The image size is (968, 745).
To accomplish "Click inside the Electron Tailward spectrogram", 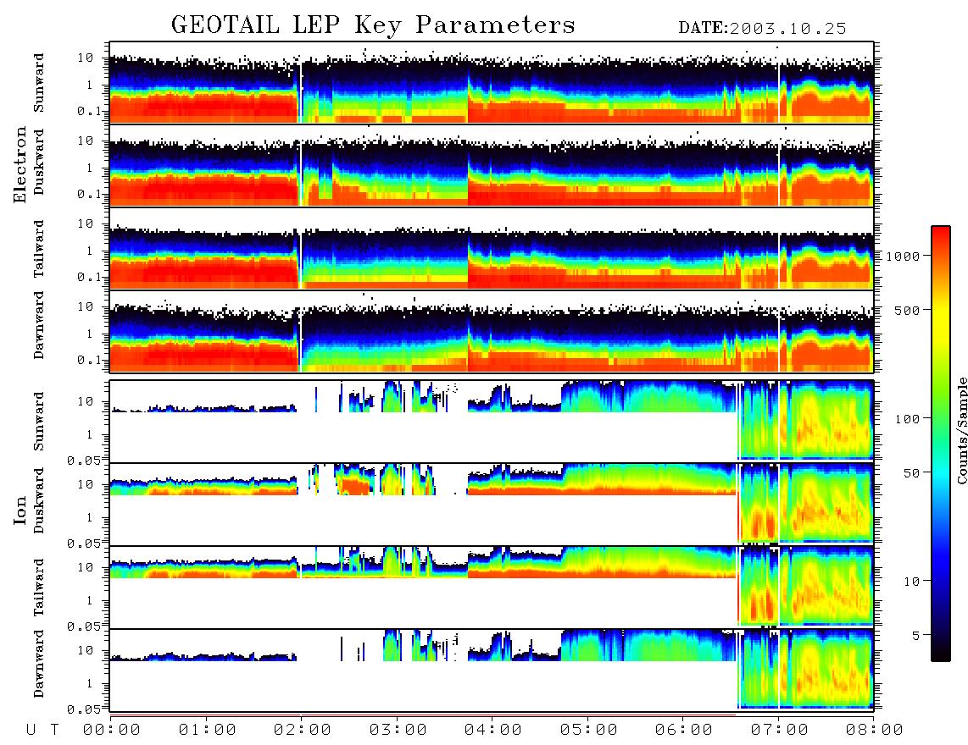I will click(492, 249).
